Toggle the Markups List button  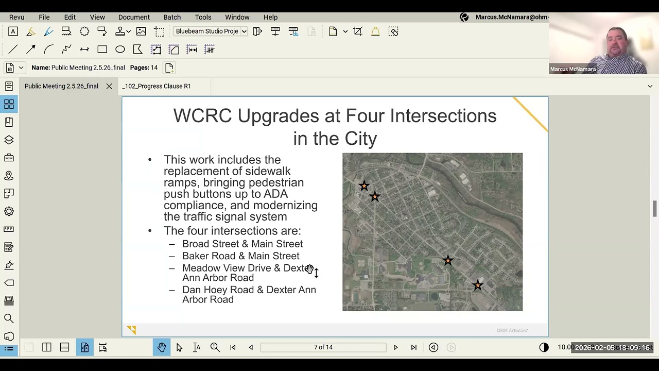(x=9, y=349)
